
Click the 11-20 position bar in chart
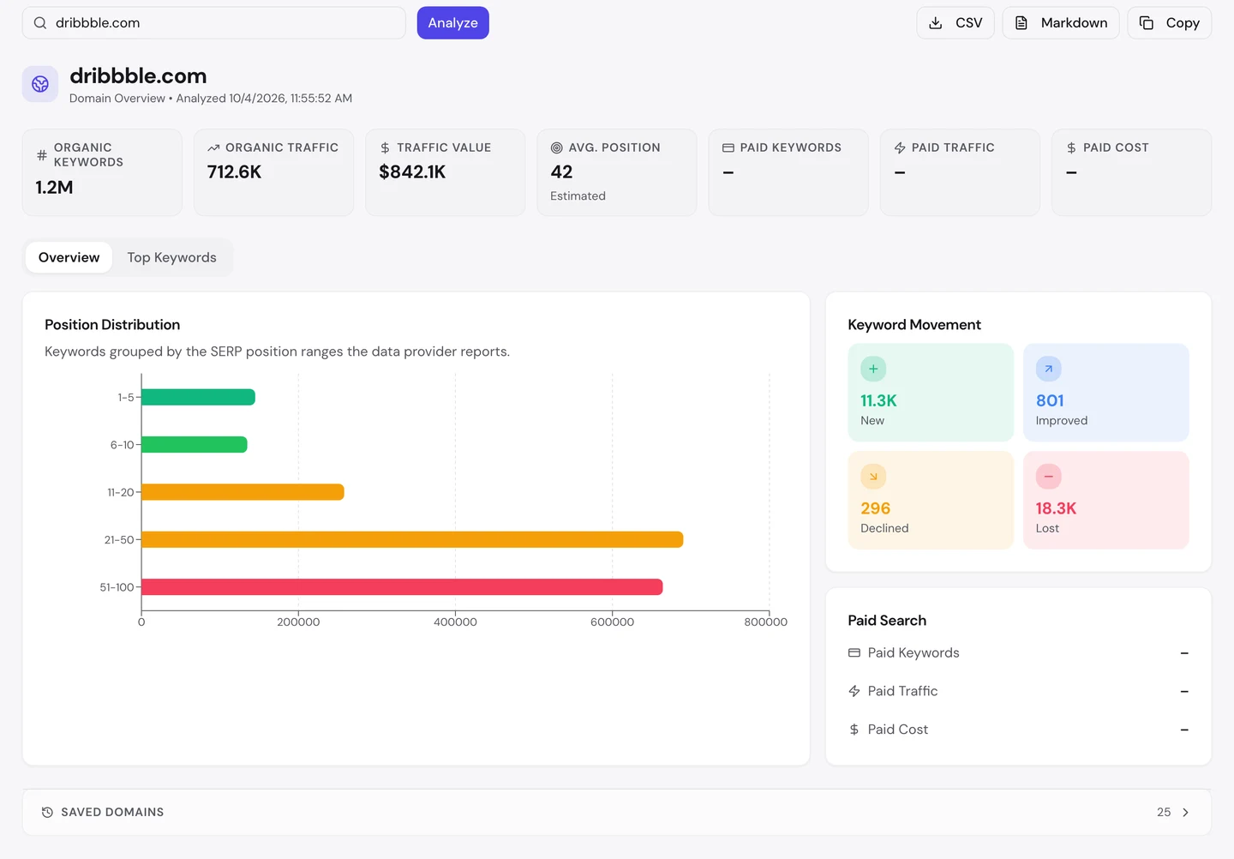coord(243,492)
